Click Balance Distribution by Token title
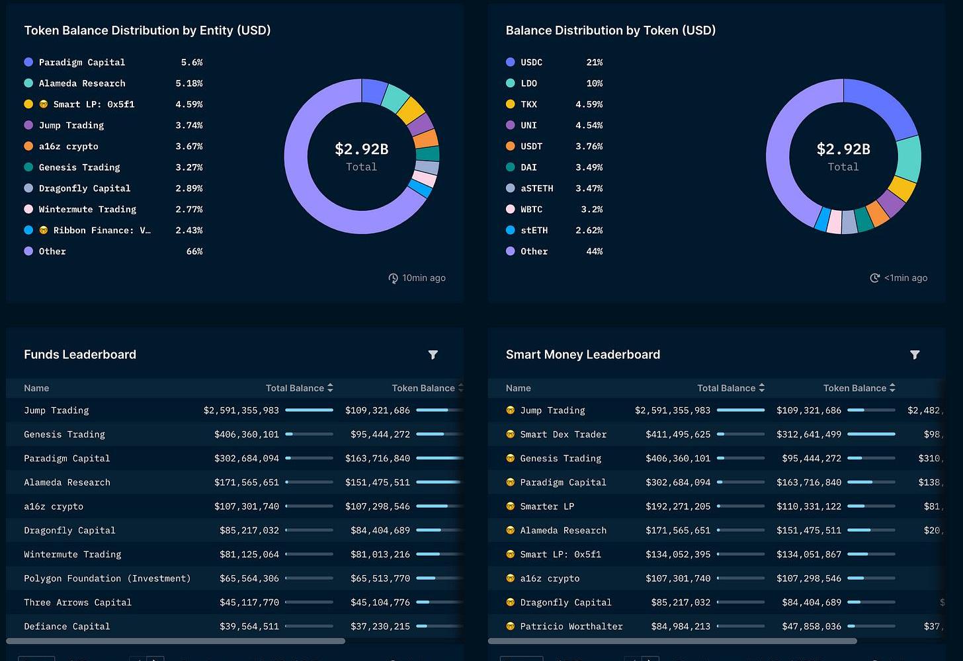Viewport: 963px width, 661px height. 610,30
